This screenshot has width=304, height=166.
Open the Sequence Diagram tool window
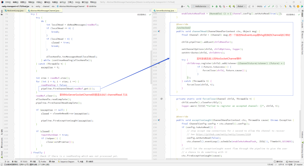66,162
